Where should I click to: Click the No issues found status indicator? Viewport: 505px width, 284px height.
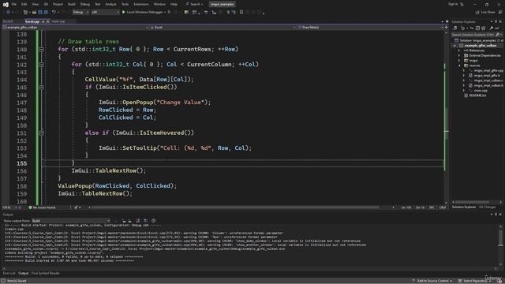tap(42, 207)
